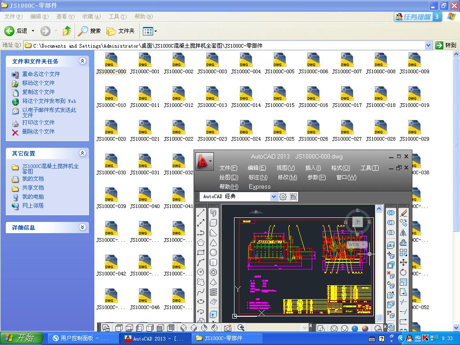
Task: Open Explorer 工具(T) menu
Action: coord(118,17)
